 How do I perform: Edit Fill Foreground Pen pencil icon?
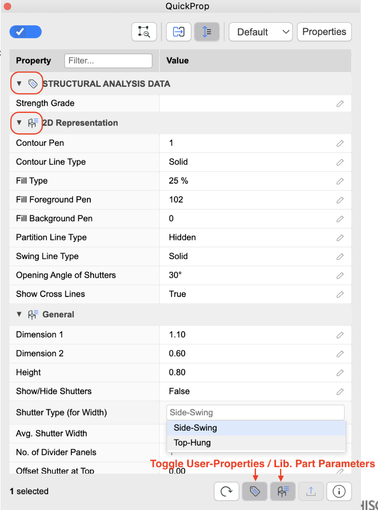(x=340, y=200)
